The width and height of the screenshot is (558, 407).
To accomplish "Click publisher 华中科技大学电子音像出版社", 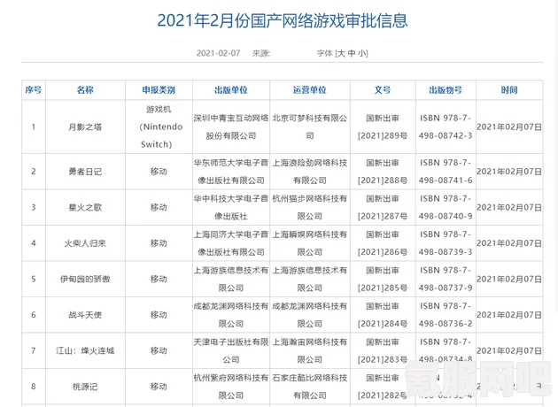I will [x=231, y=208].
